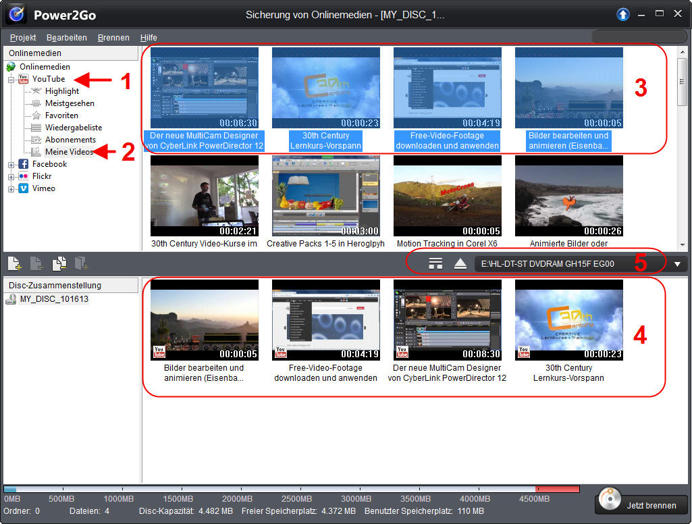Select Meine Videos in YouTube tree
The width and height of the screenshot is (692, 524).
(70, 152)
